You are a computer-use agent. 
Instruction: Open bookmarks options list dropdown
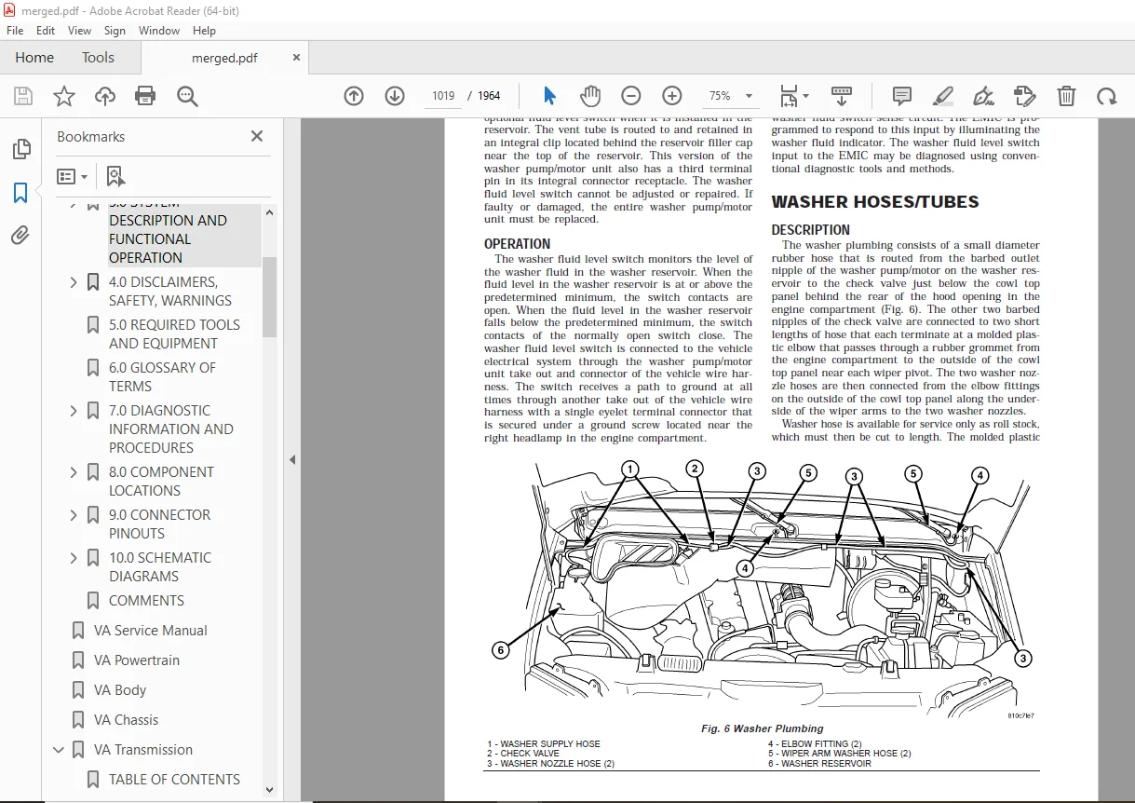(73, 176)
